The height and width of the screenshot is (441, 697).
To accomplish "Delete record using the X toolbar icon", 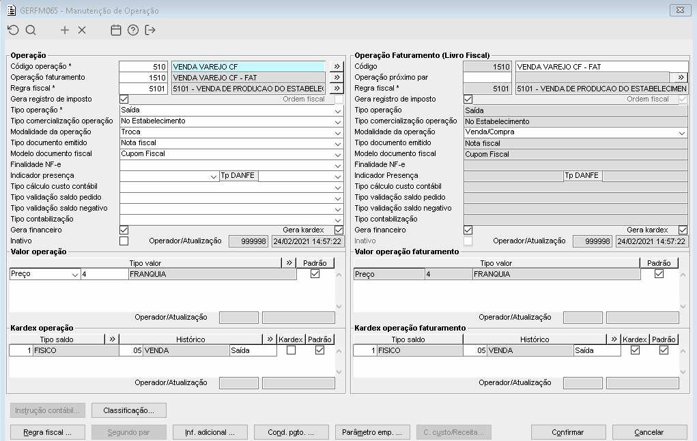I will click(x=82, y=30).
